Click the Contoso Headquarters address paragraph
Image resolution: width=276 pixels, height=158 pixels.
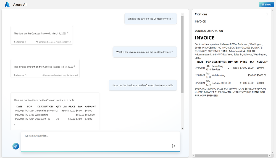[x=231, y=51]
